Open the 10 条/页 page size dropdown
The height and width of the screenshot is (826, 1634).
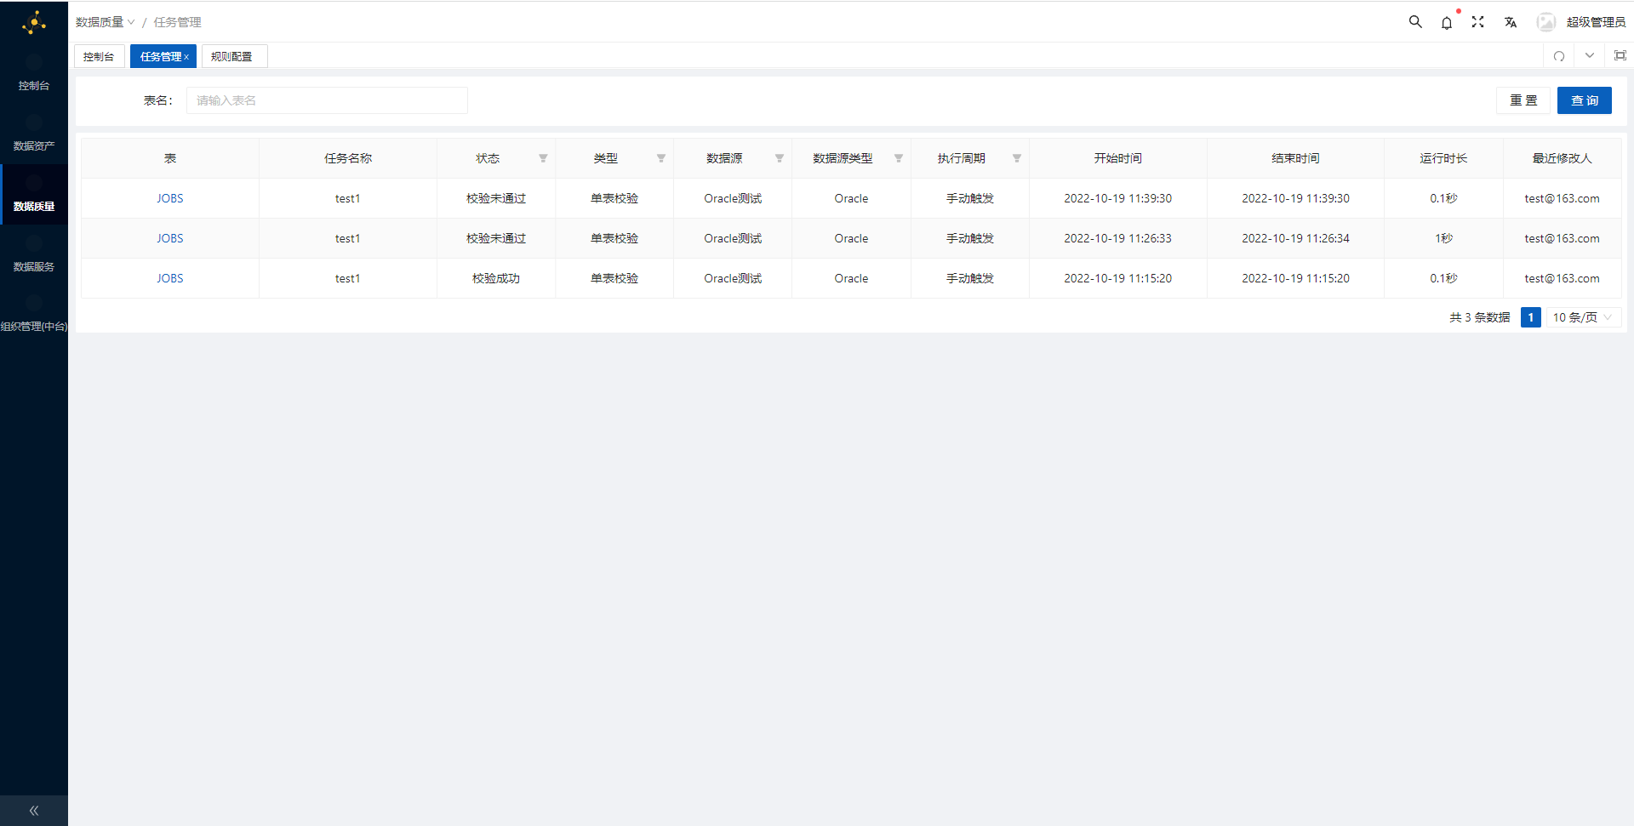pyautogui.click(x=1582, y=317)
